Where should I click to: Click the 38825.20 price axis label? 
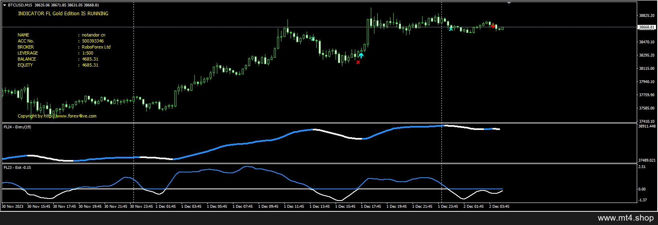(x=646, y=16)
